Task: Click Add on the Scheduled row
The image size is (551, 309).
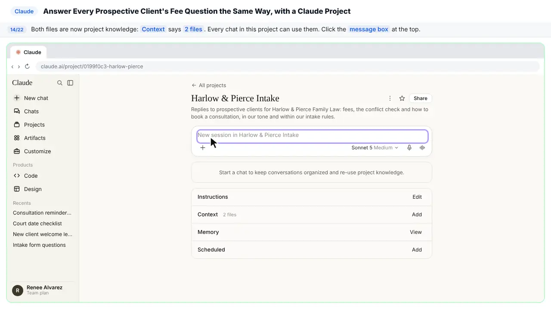Action: point(417,250)
